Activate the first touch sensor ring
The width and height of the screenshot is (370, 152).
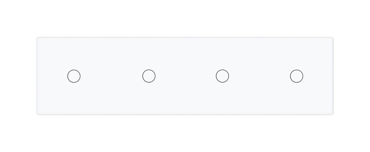click(74, 76)
